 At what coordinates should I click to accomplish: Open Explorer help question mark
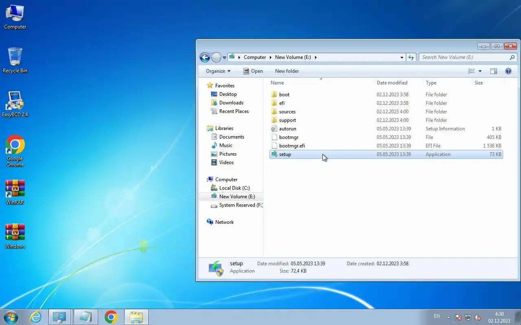click(508, 71)
